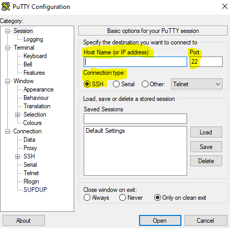This screenshot has height=228, width=230.
Task: Click the Save session button
Action: [206, 147]
